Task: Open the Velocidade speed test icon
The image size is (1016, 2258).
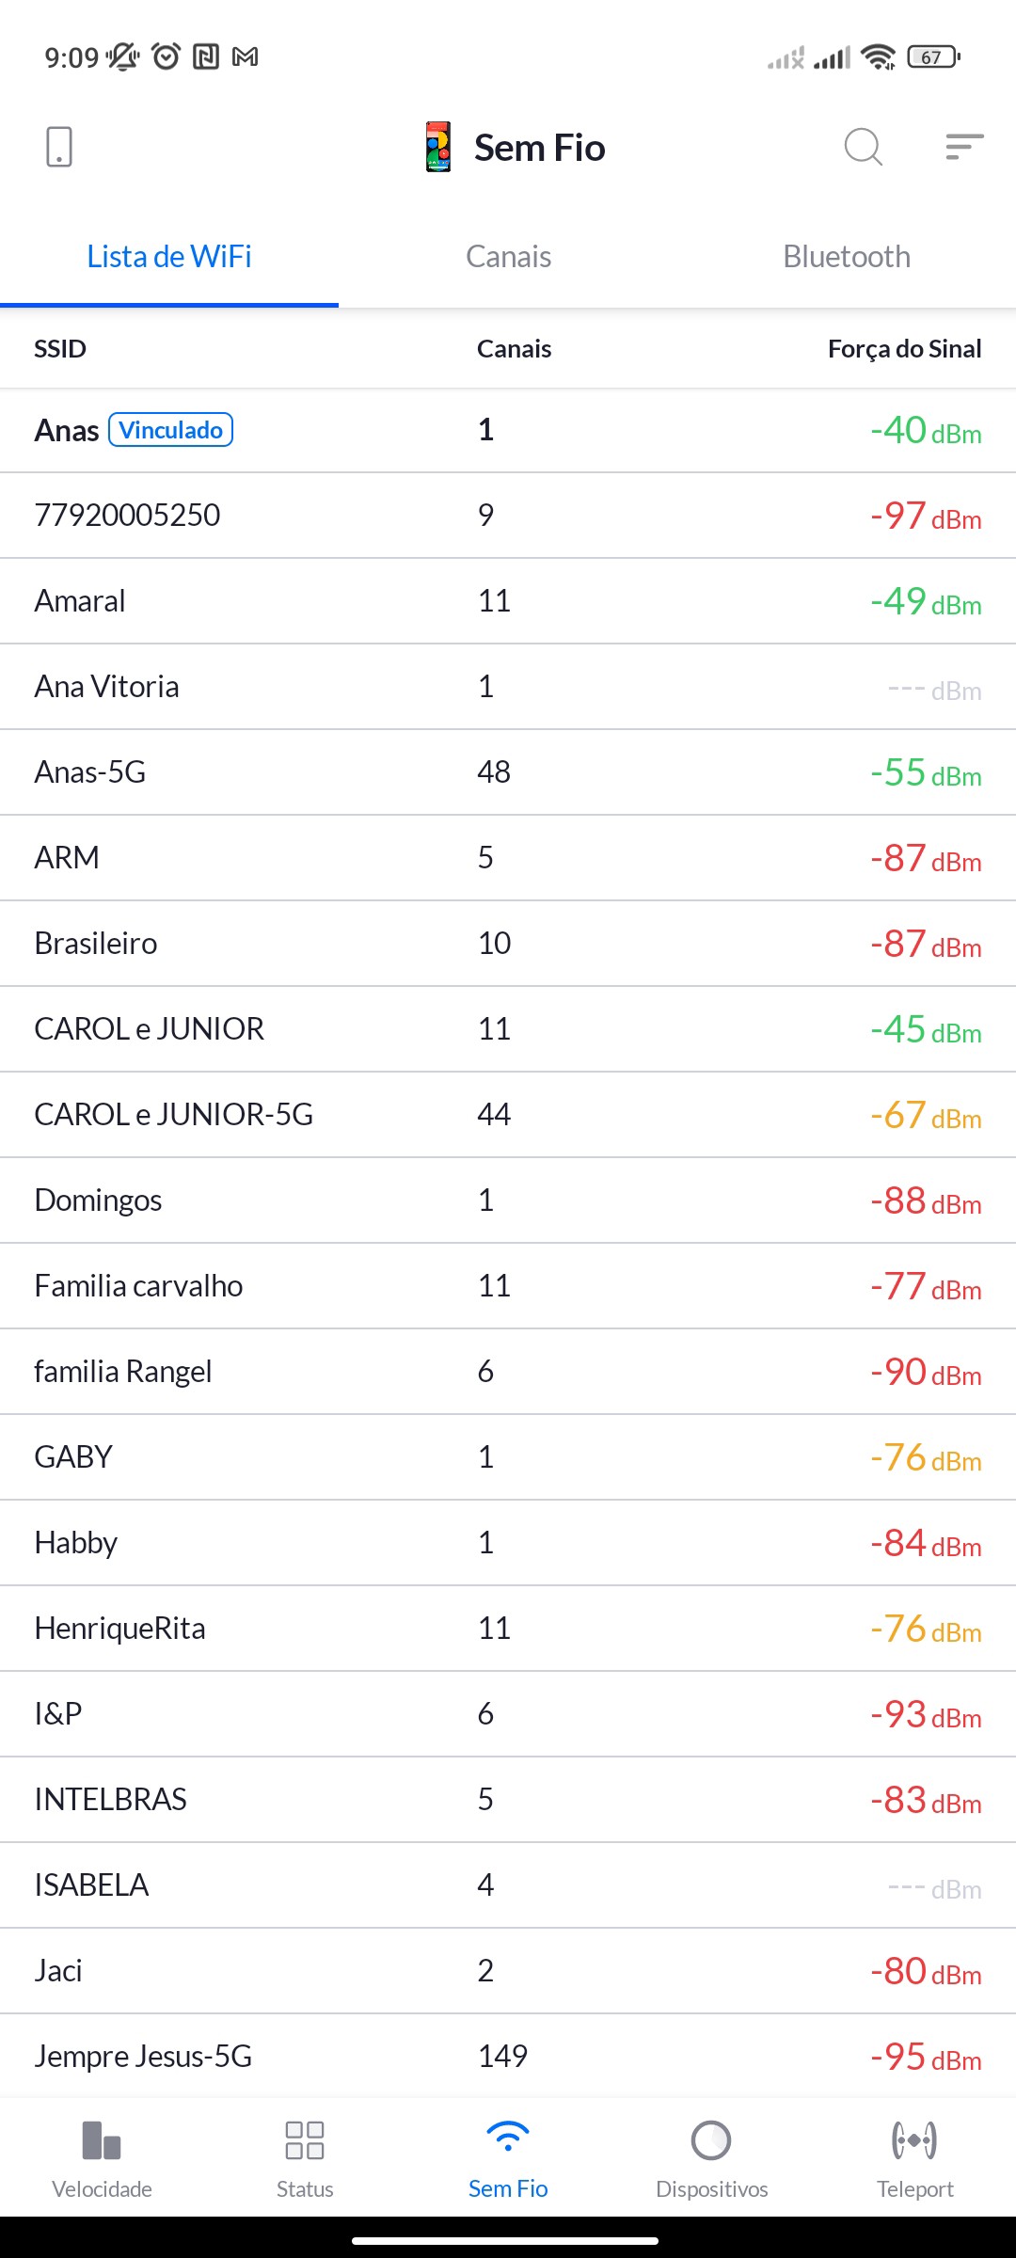Action: 102,2140
